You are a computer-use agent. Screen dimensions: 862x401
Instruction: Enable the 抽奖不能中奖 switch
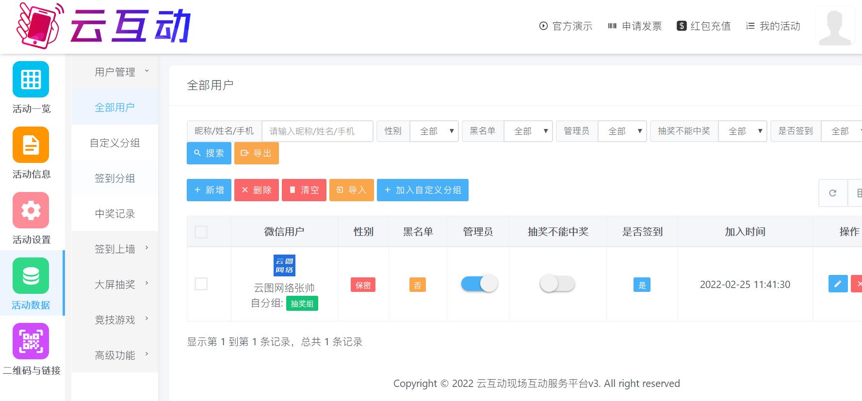557,284
